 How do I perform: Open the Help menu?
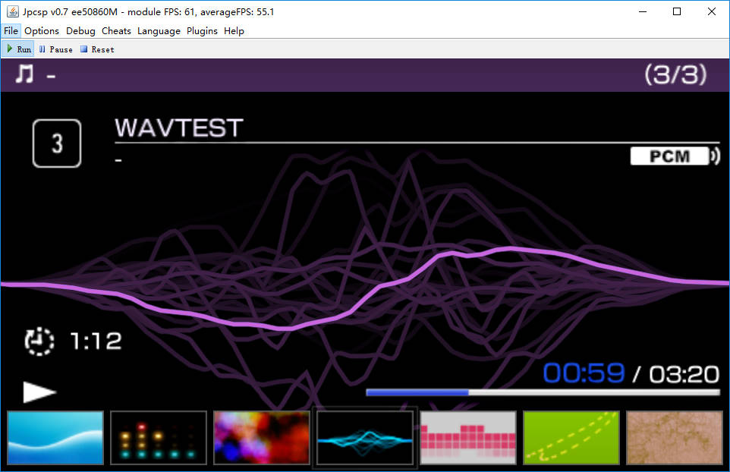pyautogui.click(x=234, y=31)
